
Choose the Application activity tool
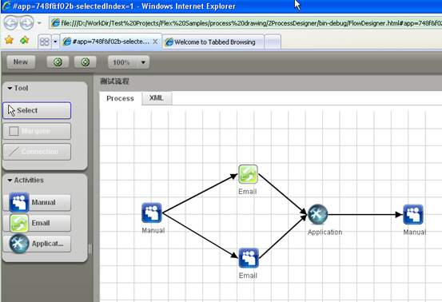pos(37,244)
